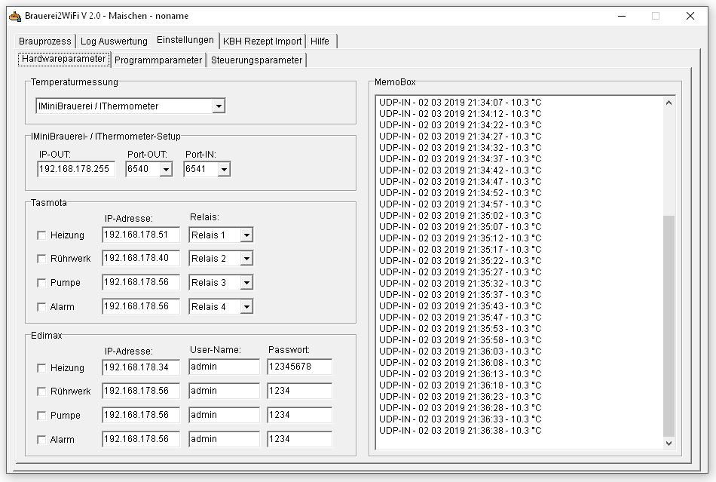Click the Brauerei2WiFi app icon in title bar

pos(14,16)
